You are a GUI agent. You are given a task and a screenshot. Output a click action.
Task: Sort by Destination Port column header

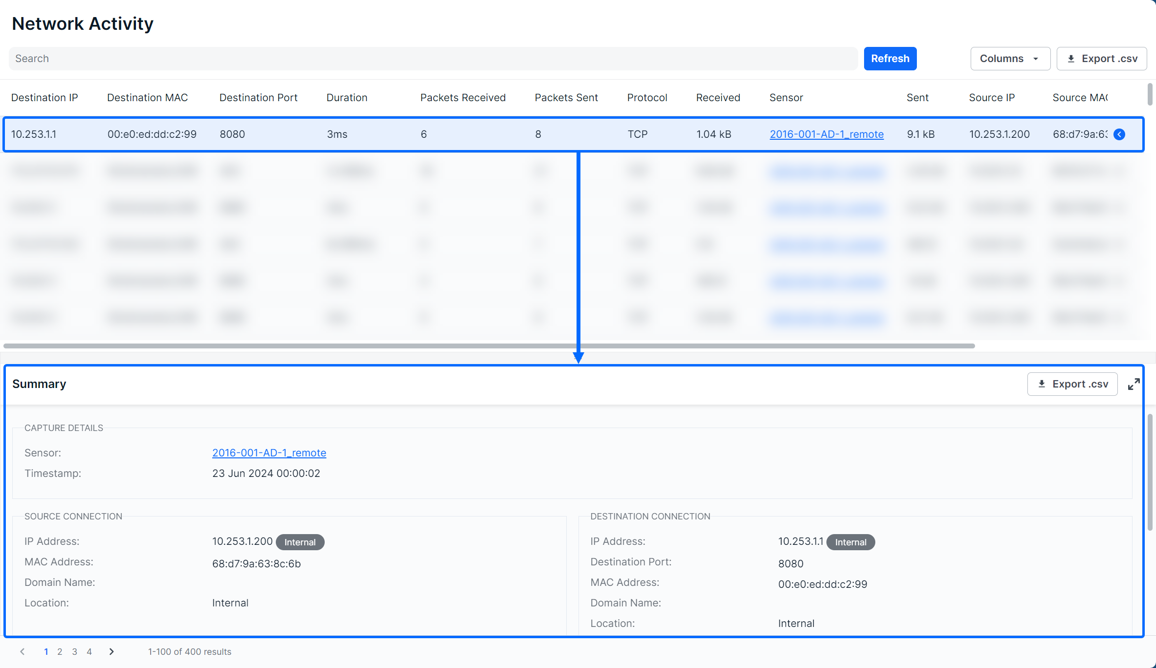point(258,98)
